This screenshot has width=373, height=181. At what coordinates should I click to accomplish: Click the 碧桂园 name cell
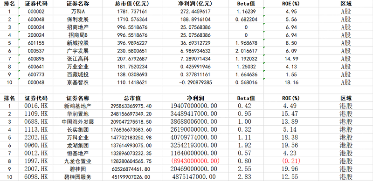[x=77, y=169]
